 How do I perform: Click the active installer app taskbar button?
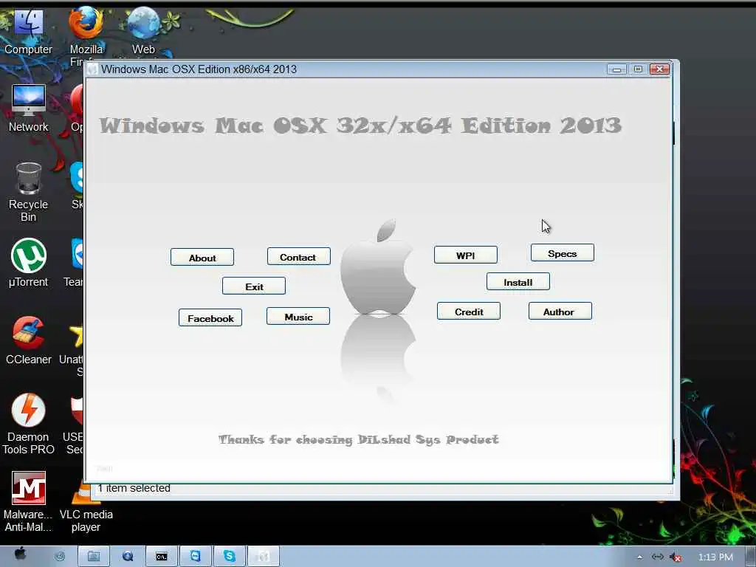click(264, 557)
